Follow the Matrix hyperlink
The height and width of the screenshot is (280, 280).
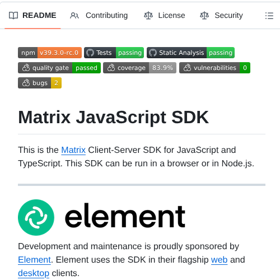click(73, 150)
